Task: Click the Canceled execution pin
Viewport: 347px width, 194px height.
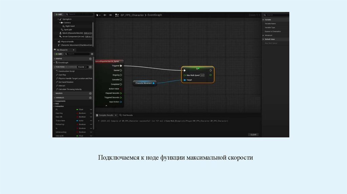Action: pos(121,80)
